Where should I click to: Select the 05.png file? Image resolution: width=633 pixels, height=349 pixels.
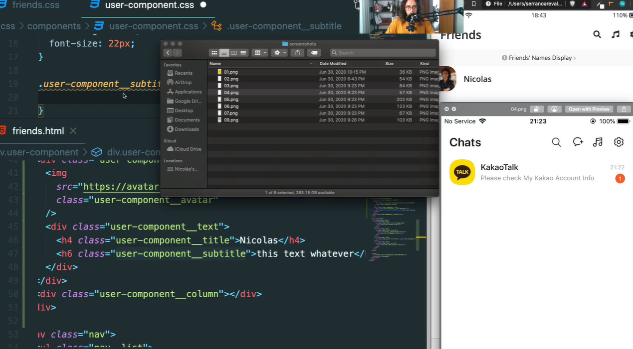click(x=323, y=100)
